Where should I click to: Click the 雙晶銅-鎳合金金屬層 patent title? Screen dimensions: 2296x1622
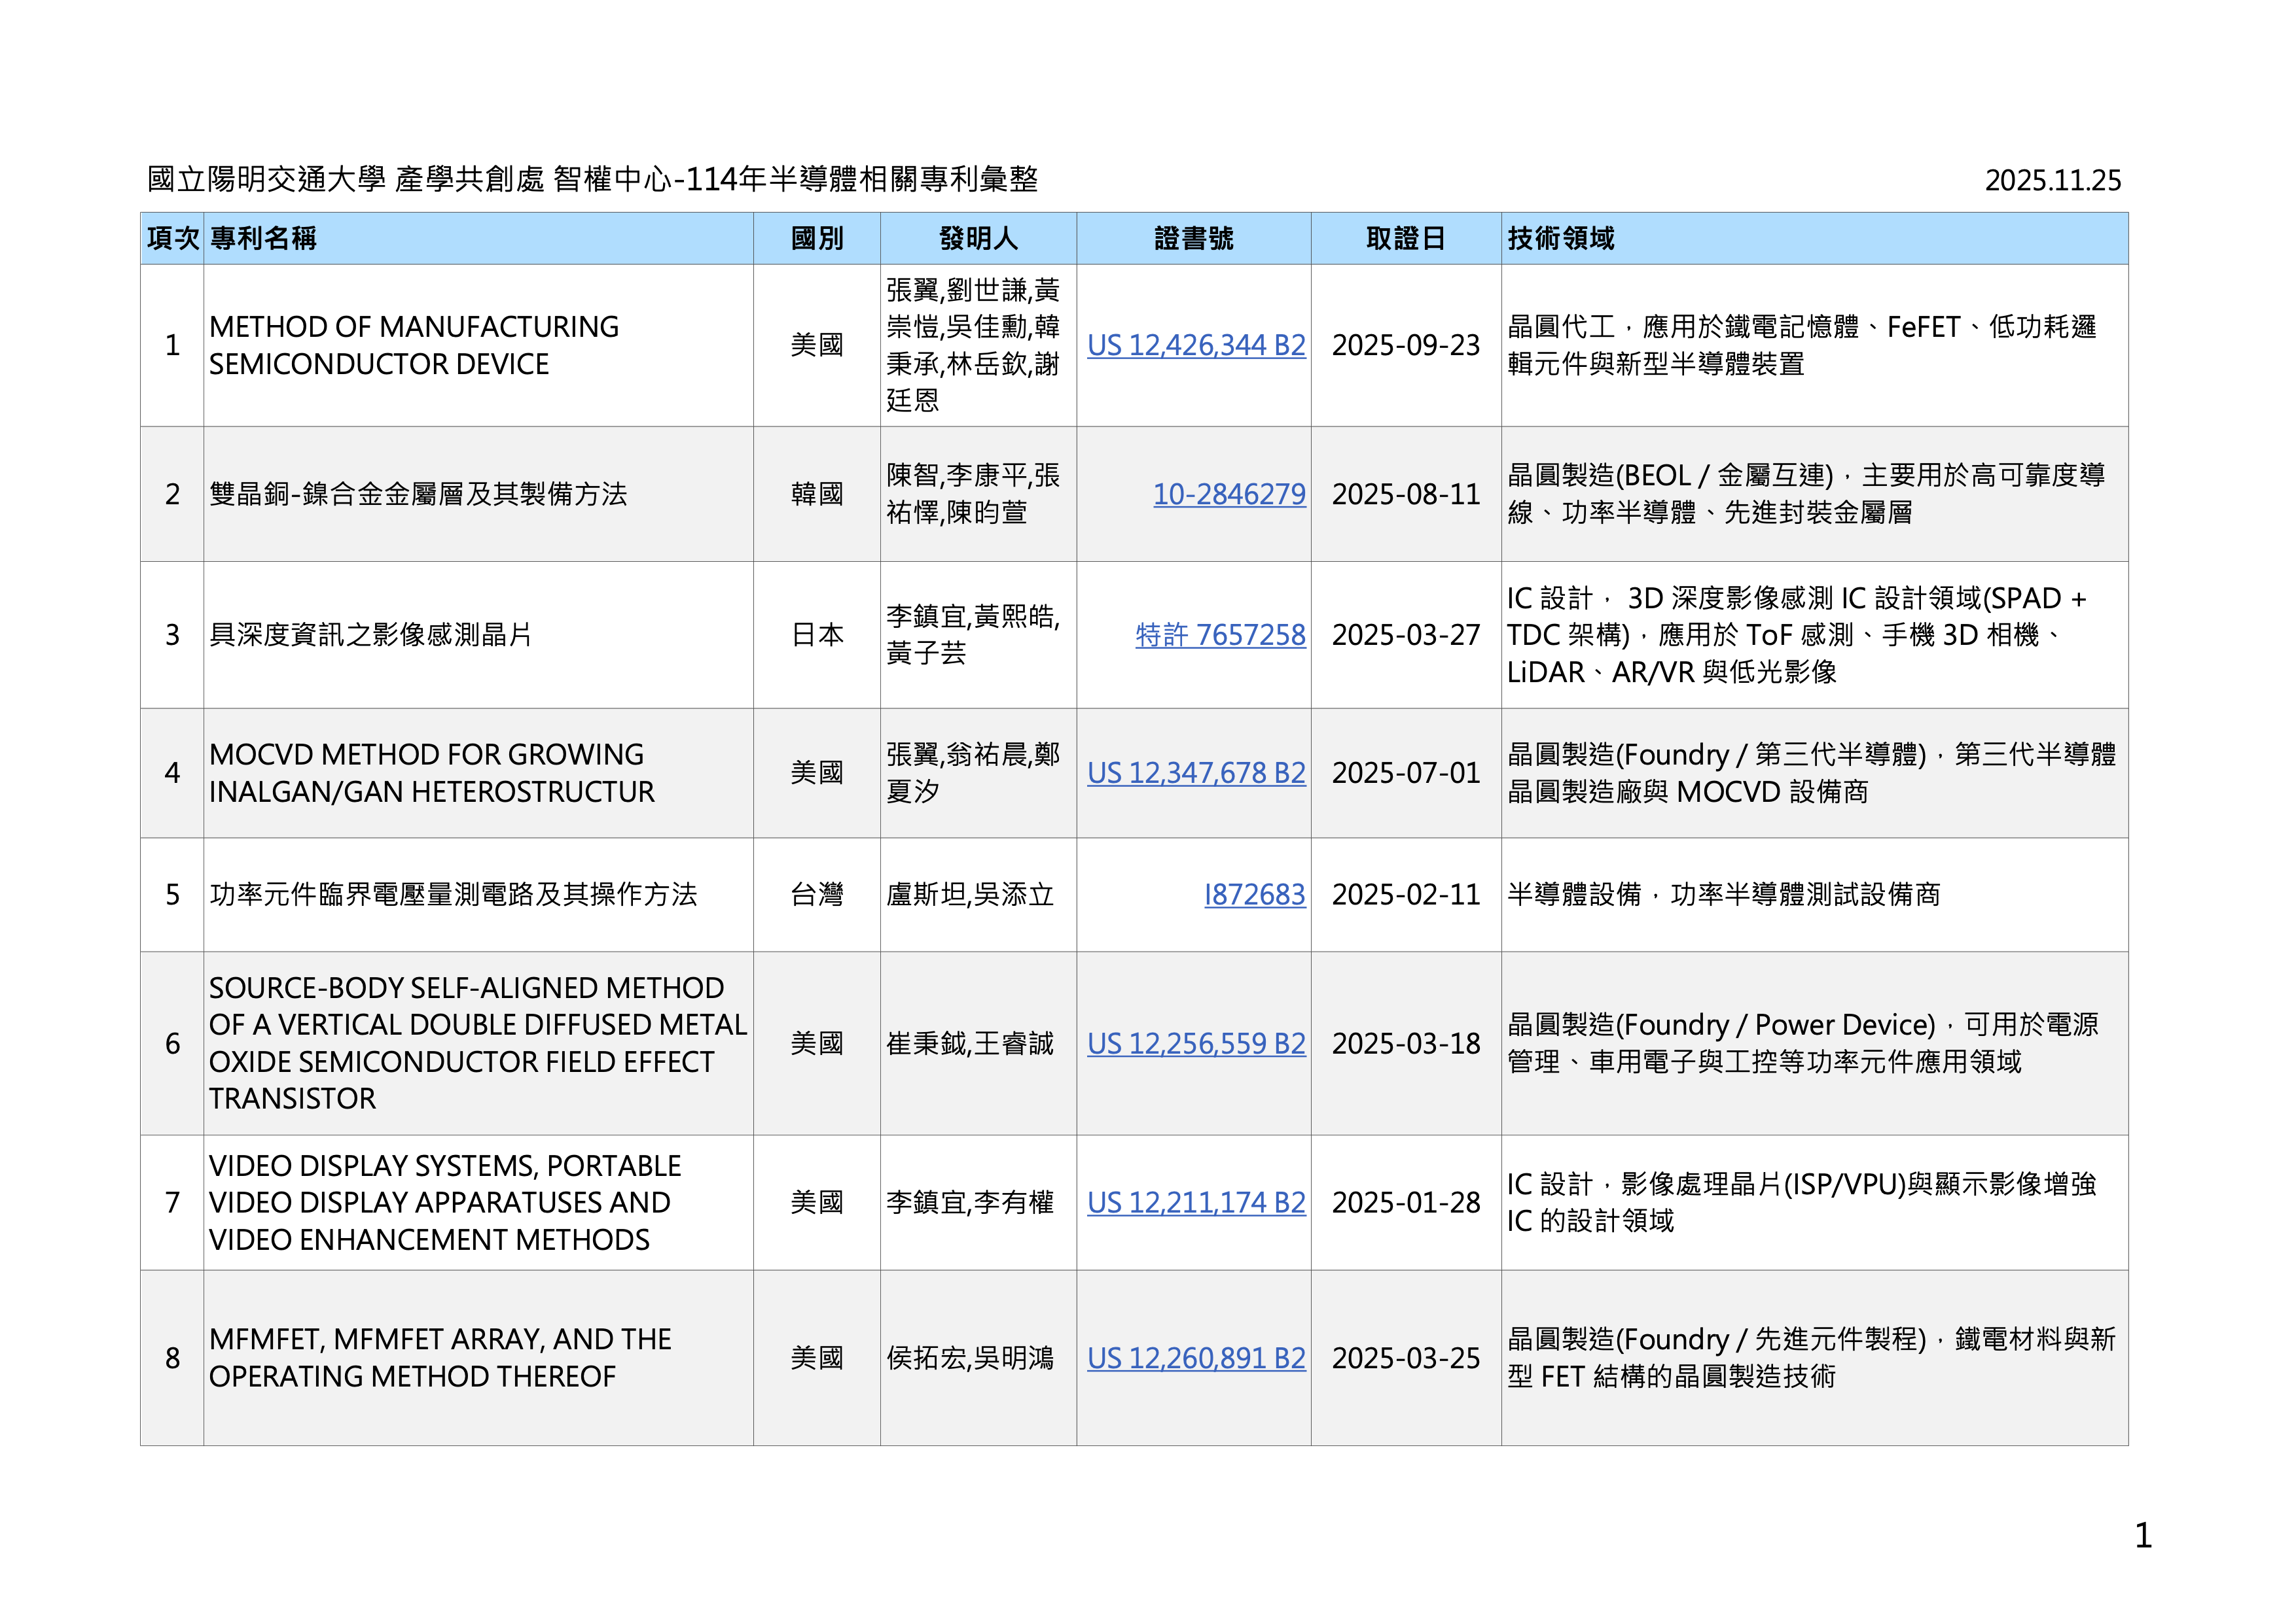pos(418,494)
